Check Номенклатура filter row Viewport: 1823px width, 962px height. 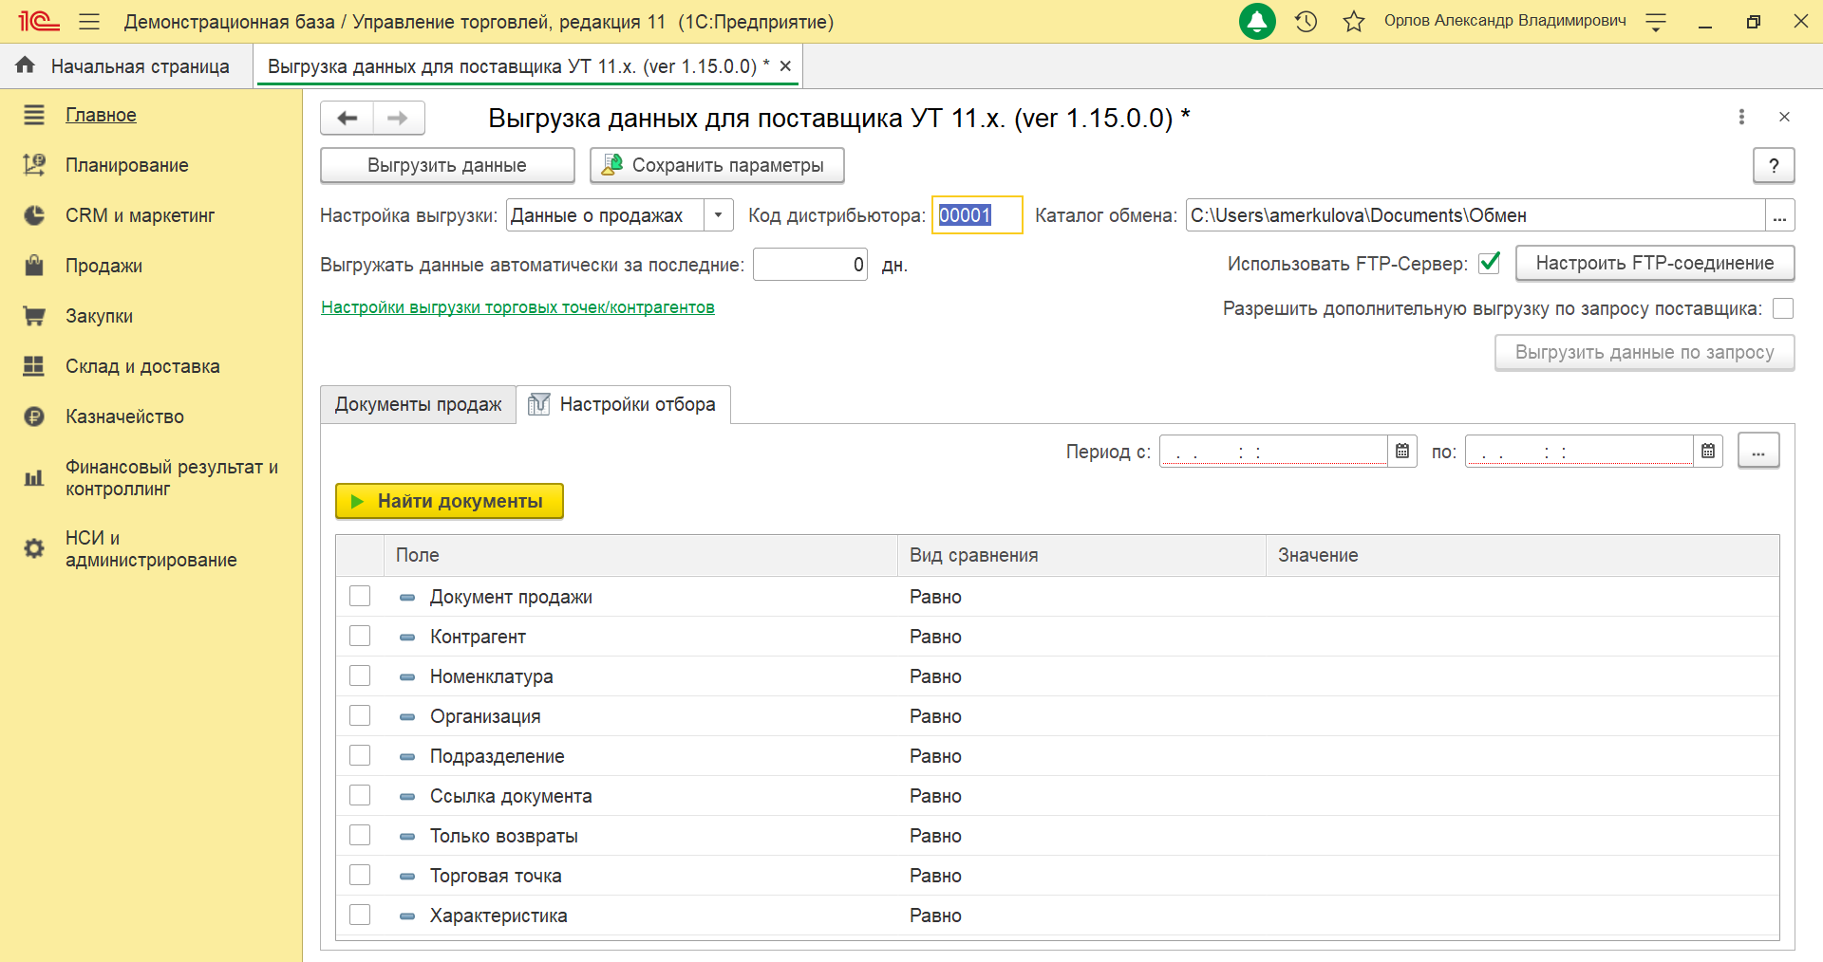pyautogui.click(x=360, y=675)
